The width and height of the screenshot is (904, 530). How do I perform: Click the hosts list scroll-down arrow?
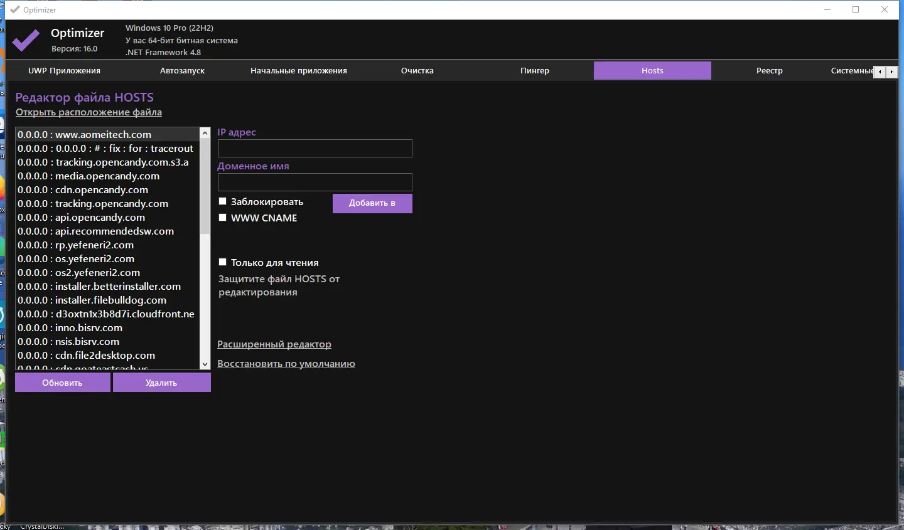205,364
